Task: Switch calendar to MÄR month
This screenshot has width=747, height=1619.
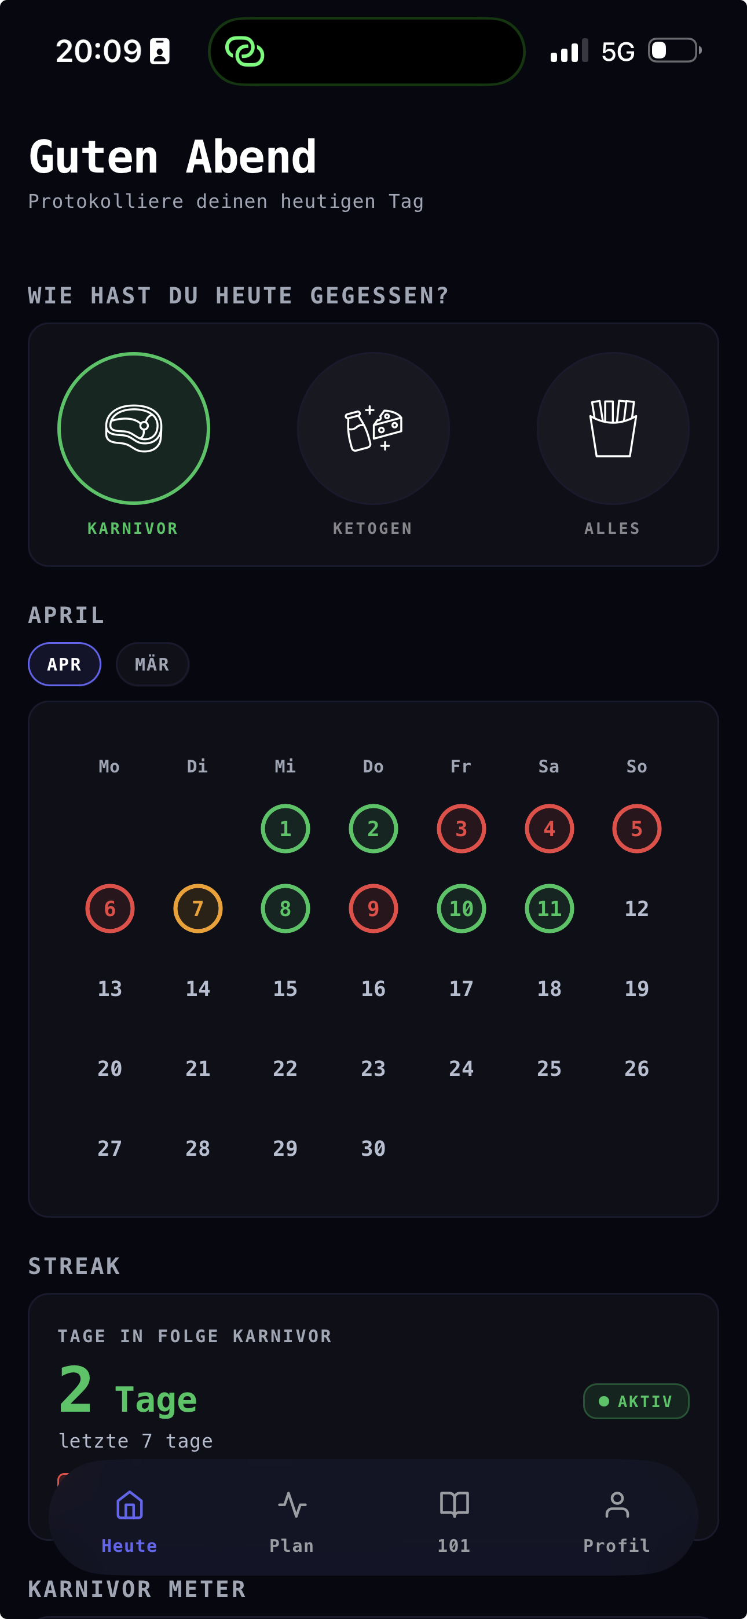Action: (152, 664)
